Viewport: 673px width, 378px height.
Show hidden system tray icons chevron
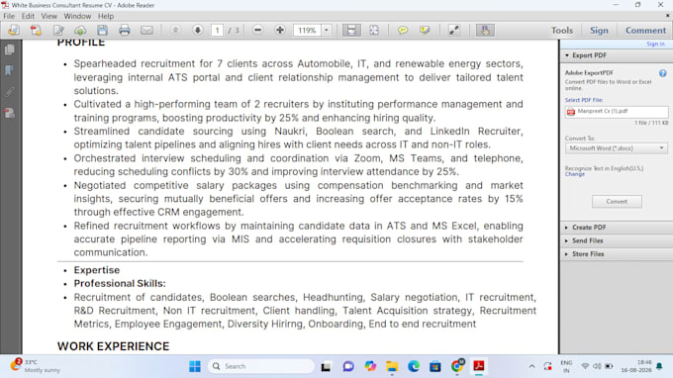point(531,366)
